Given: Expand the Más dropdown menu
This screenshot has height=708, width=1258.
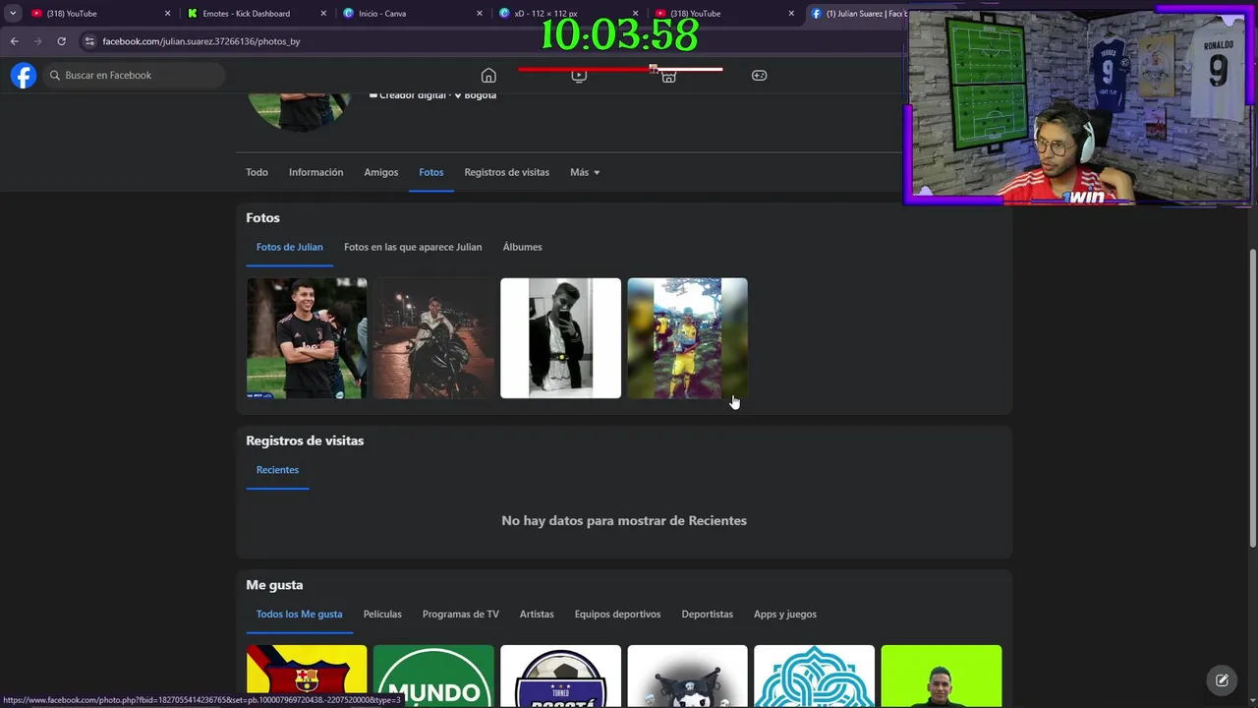Looking at the screenshot, I should point(585,172).
